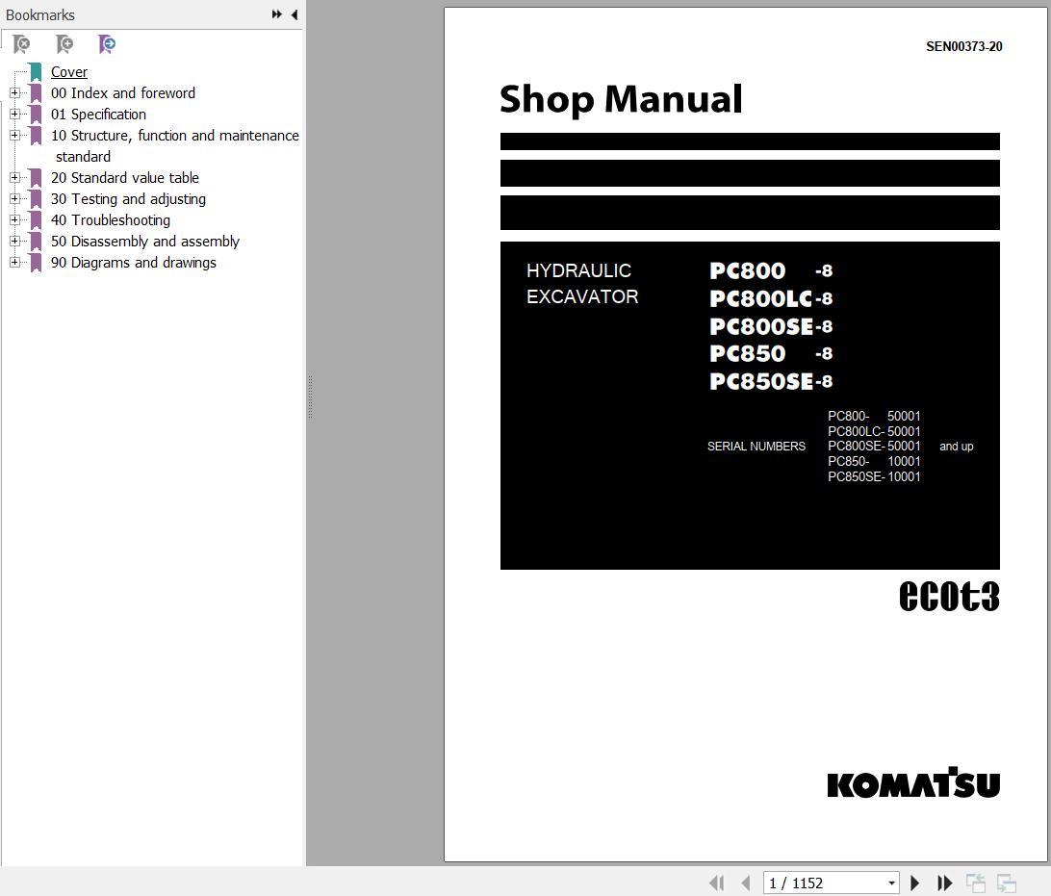Screen dimensions: 1051x896
Task: Go to last page button
Action: [944, 883]
